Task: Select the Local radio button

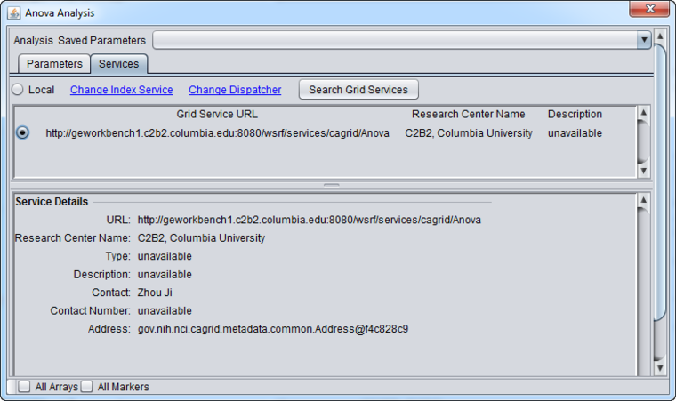Action: point(18,90)
